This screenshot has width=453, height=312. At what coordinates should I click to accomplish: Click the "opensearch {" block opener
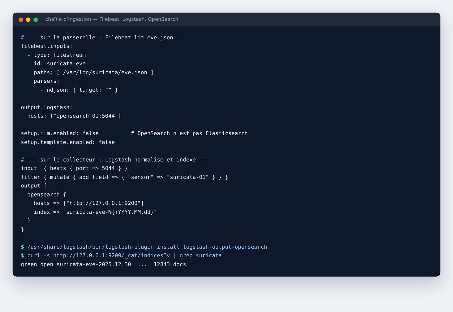[x=47, y=195]
